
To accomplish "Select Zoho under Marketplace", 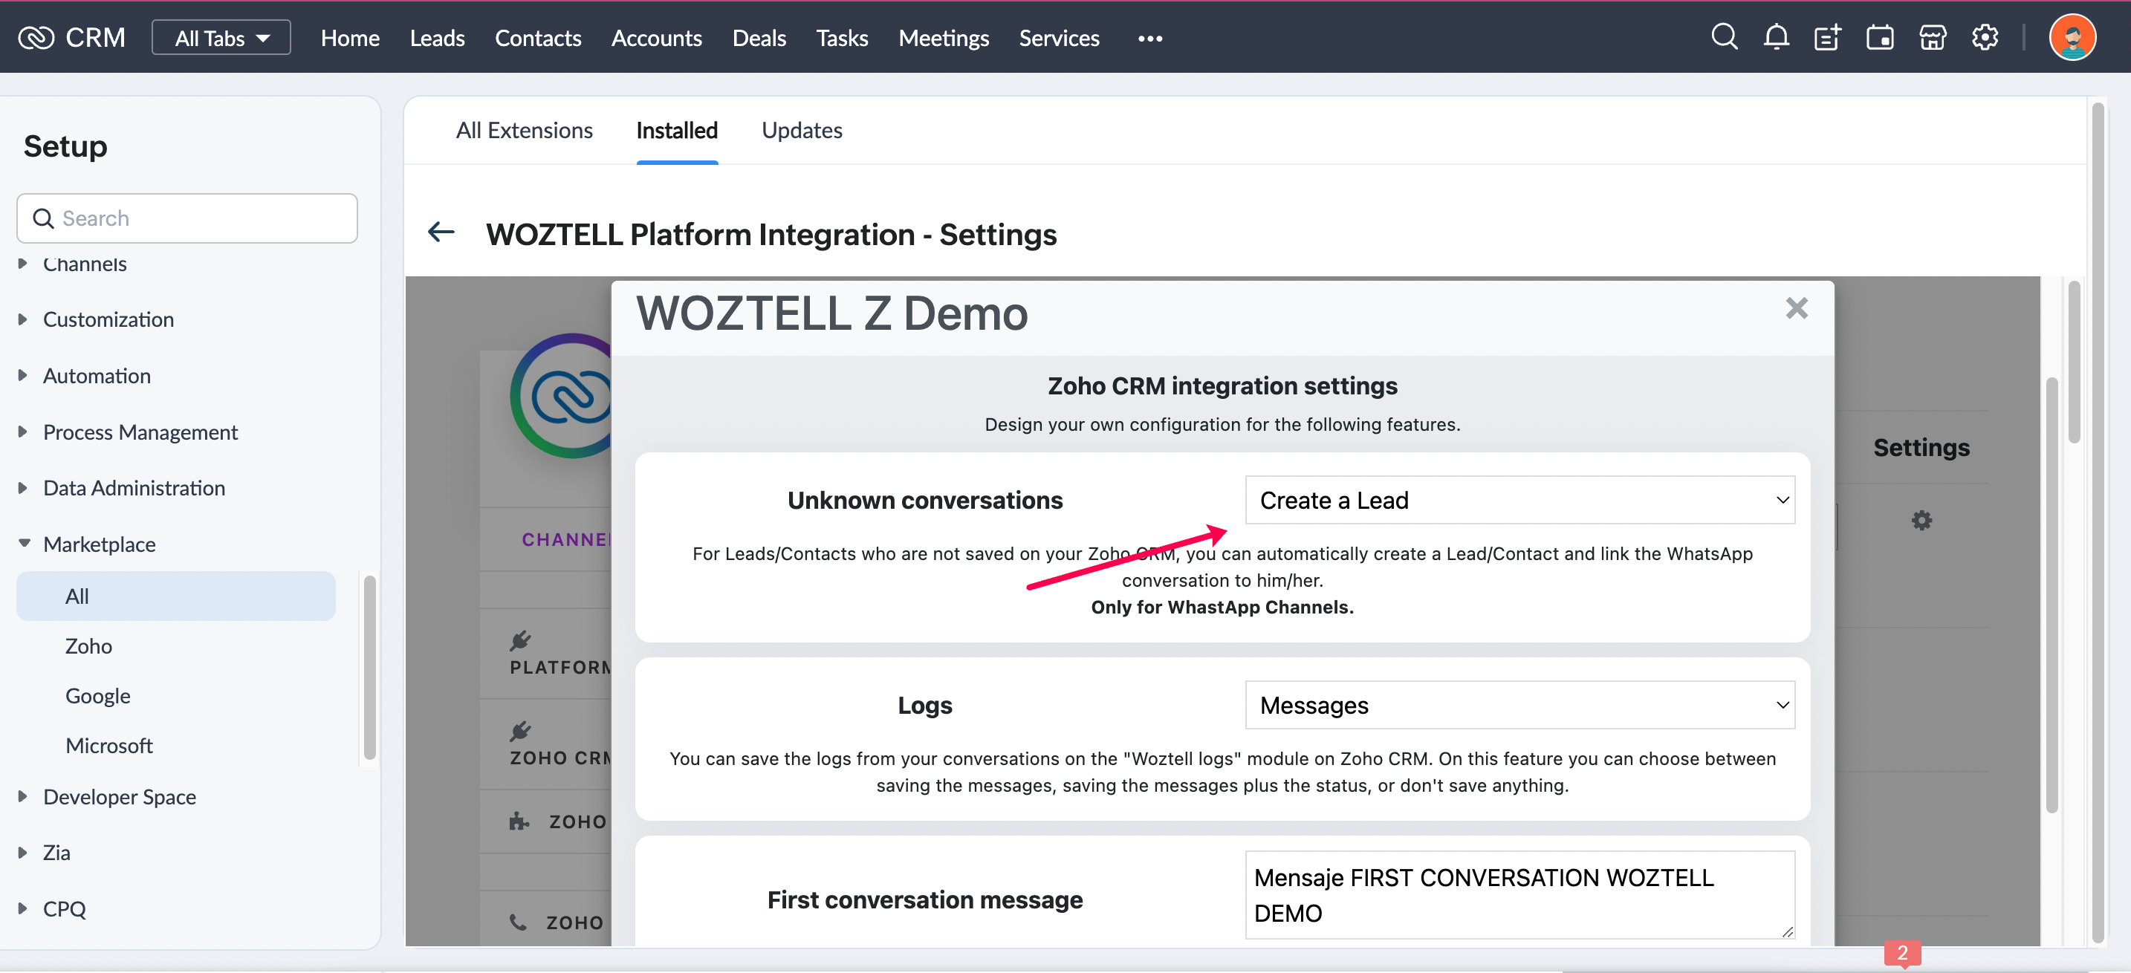I will 88,645.
